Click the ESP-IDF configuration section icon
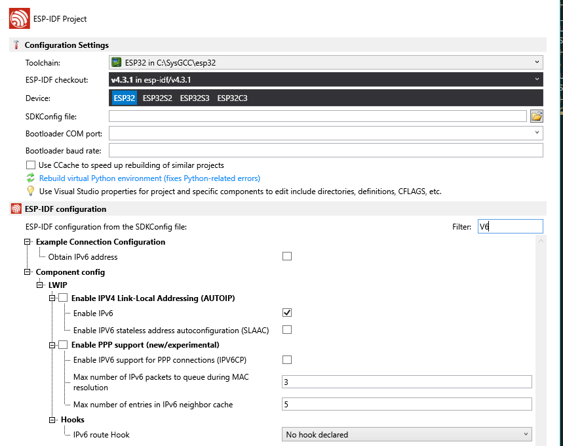The image size is (563, 446). coord(16,209)
